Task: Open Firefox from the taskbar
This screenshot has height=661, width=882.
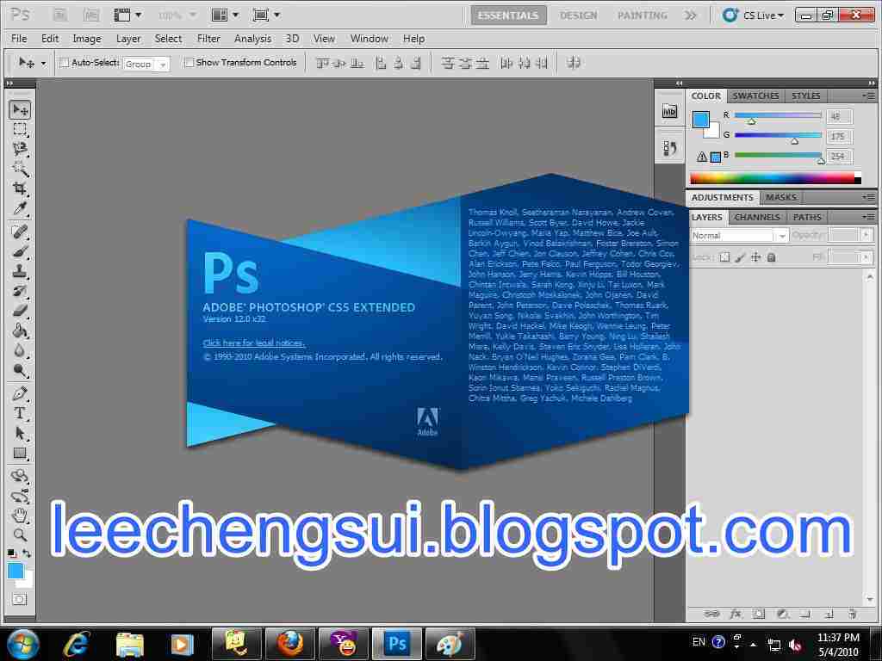Action: [x=289, y=644]
